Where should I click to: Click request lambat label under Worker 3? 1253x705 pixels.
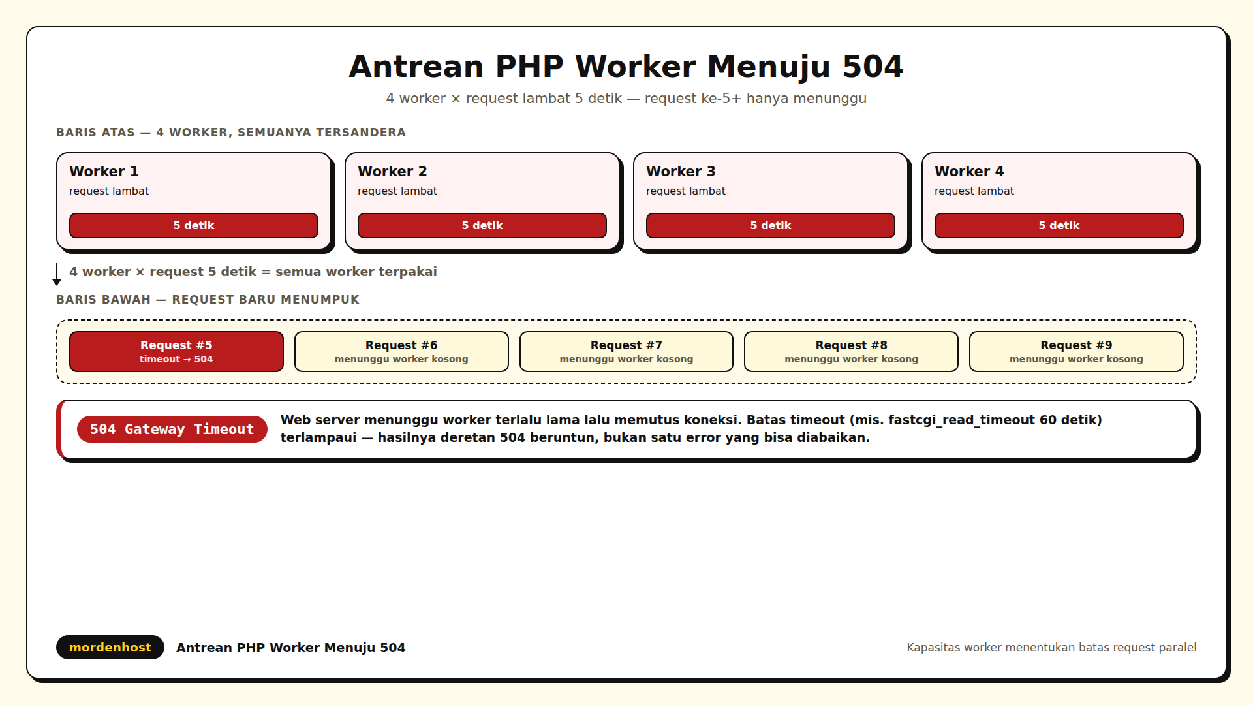[686, 191]
